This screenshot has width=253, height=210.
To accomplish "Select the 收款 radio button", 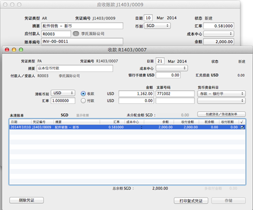I will (83, 94).
